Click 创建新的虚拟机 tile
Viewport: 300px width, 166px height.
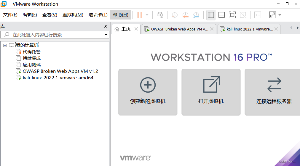click(x=148, y=92)
